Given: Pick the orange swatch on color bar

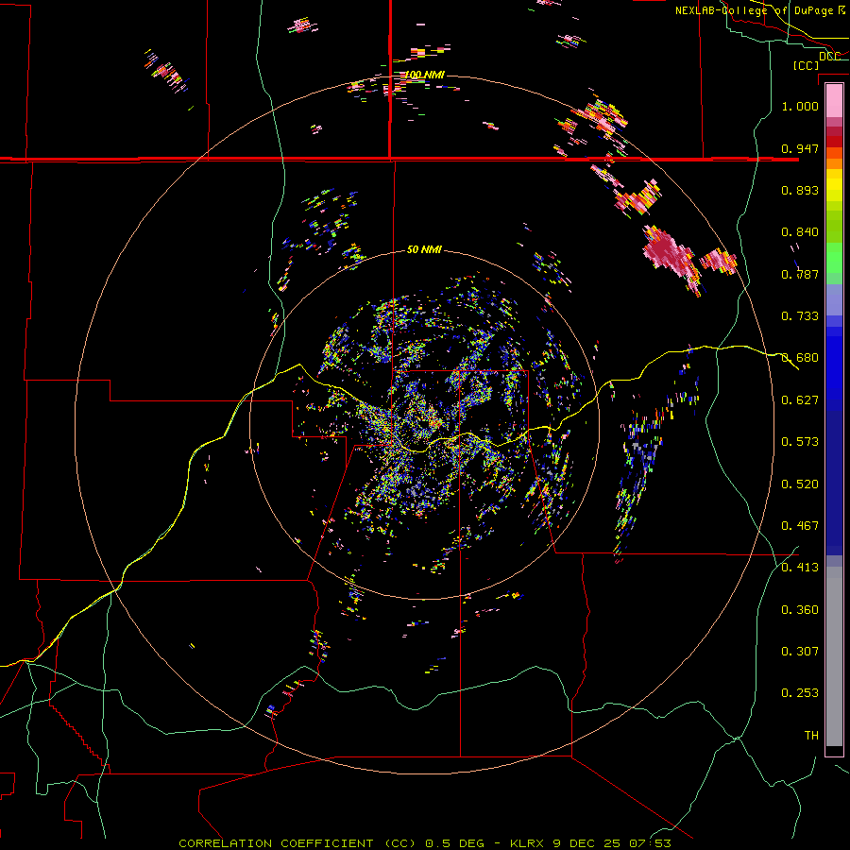Looking at the screenshot, I should tap(834, 163).
